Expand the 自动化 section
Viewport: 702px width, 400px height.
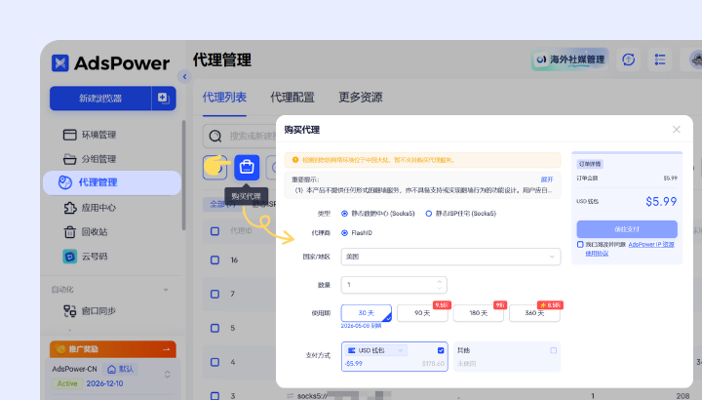[x=166, y=290]
